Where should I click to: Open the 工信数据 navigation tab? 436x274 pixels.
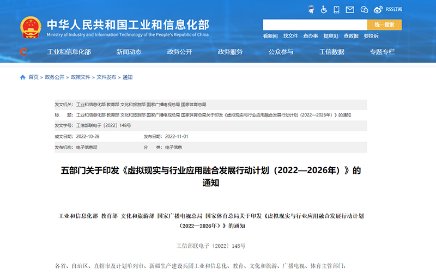(x=331, y=52)
